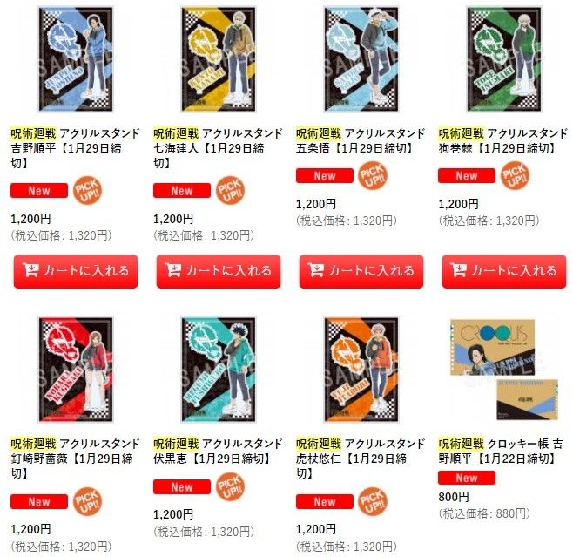Add 吉野順平 acrylic stand to cart
The image size is (573, 557).
click(x=76, y=271)
